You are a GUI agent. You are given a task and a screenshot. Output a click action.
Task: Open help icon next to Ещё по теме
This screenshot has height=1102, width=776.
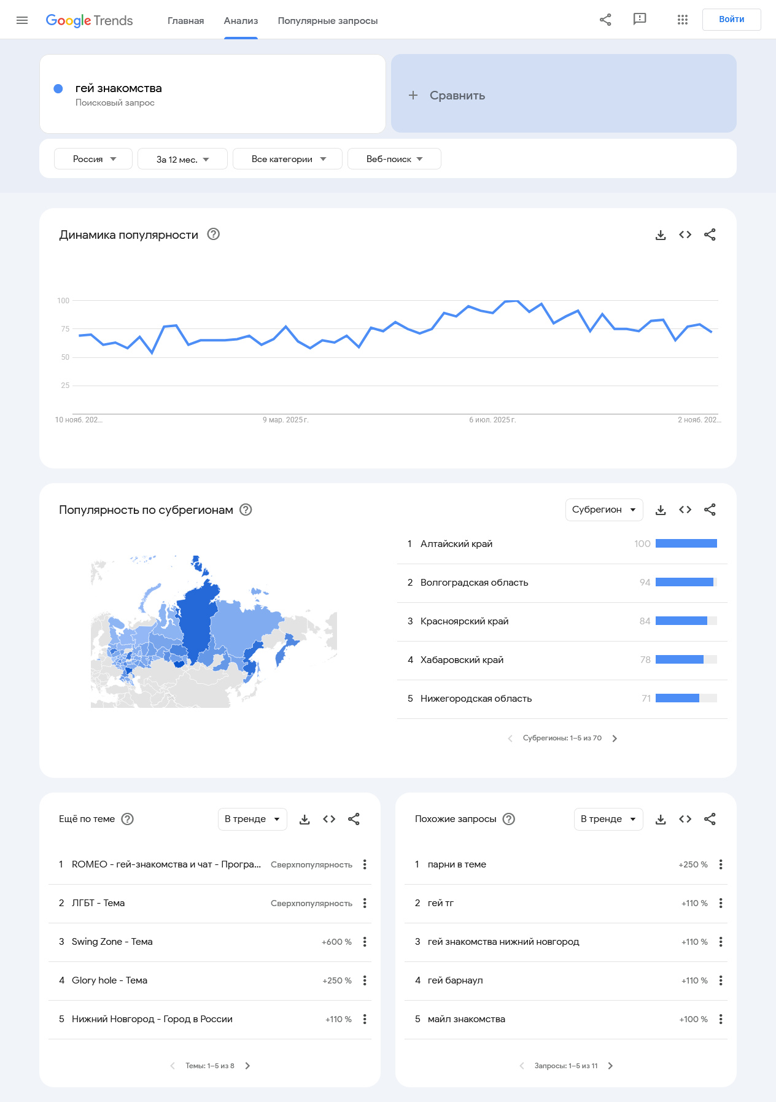click(x=128, y=820)
